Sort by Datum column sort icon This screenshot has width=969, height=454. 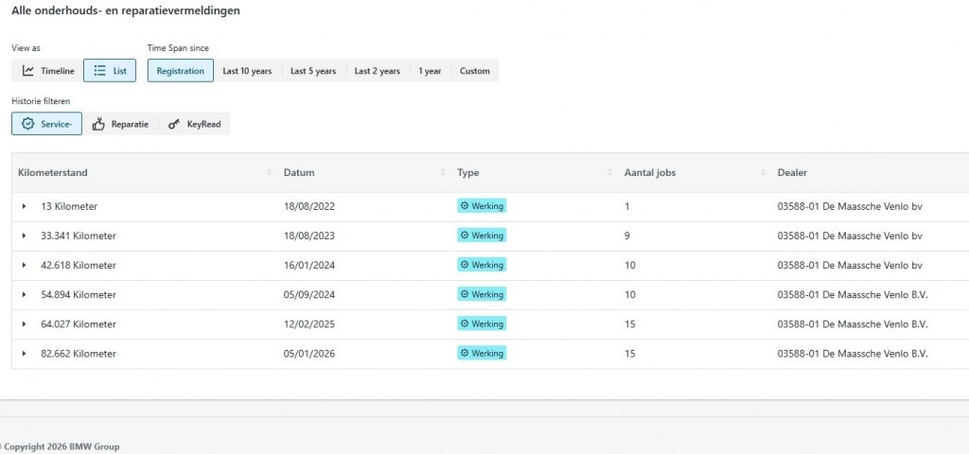coord(443,173)
